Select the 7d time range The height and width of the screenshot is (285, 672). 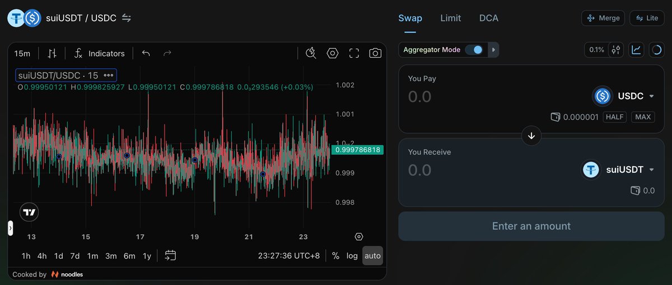pos(74,256)
